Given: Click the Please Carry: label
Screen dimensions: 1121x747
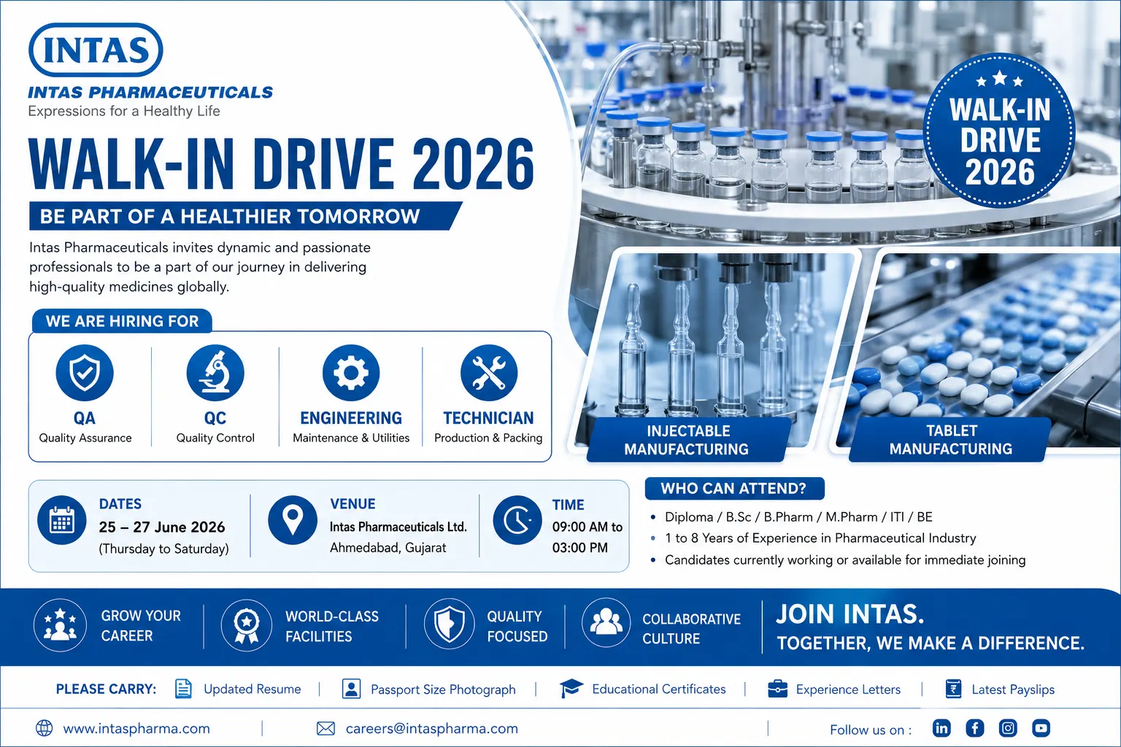Looking at the screenshot, I should point(106,689).
